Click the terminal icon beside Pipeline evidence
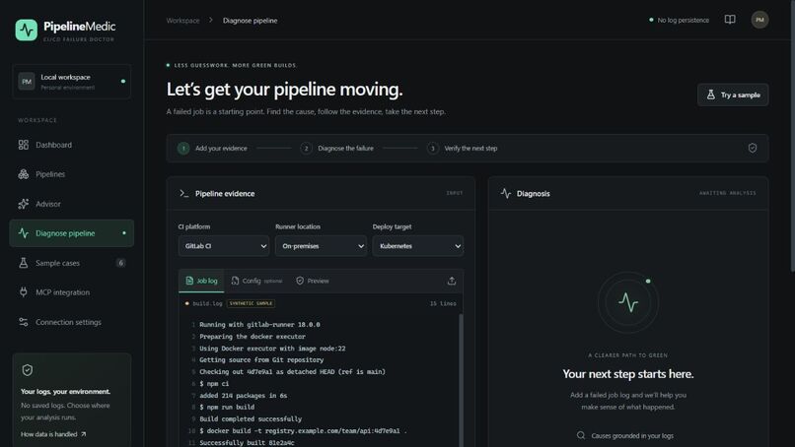 click(184, 193)
